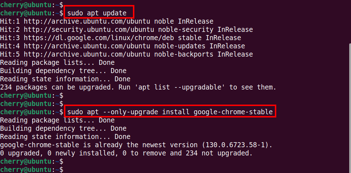Click the first 'Reading state information... Done' line

coord(65,79)
